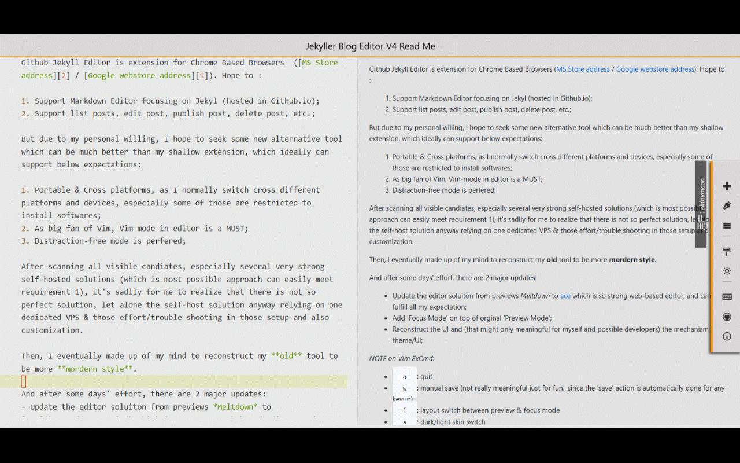Select the paint roller theme icon

(x=727, y=251)
